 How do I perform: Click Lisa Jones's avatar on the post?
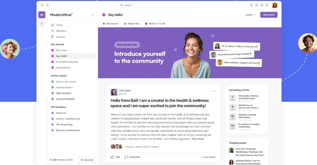coord(114,92)
